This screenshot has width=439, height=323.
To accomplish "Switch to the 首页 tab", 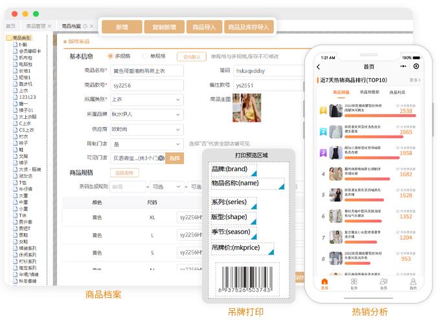I will tap(10, 26).
